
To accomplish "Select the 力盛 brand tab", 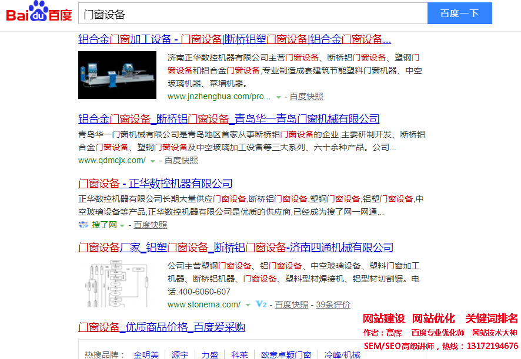I will 210,355.
